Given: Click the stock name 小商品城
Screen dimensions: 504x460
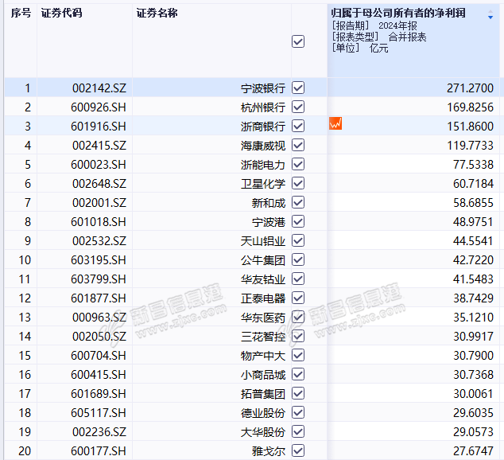Looking at the screenshot, I should [263, 375].
